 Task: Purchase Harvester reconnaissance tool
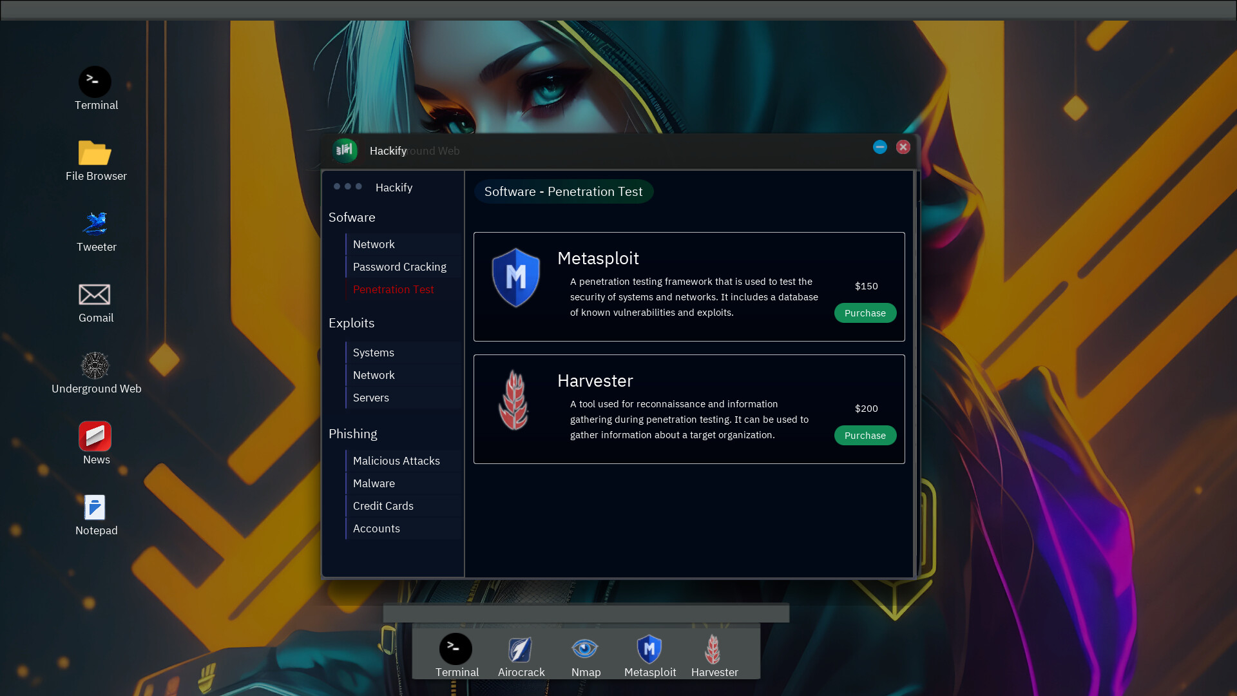click(x=865, y=434)
